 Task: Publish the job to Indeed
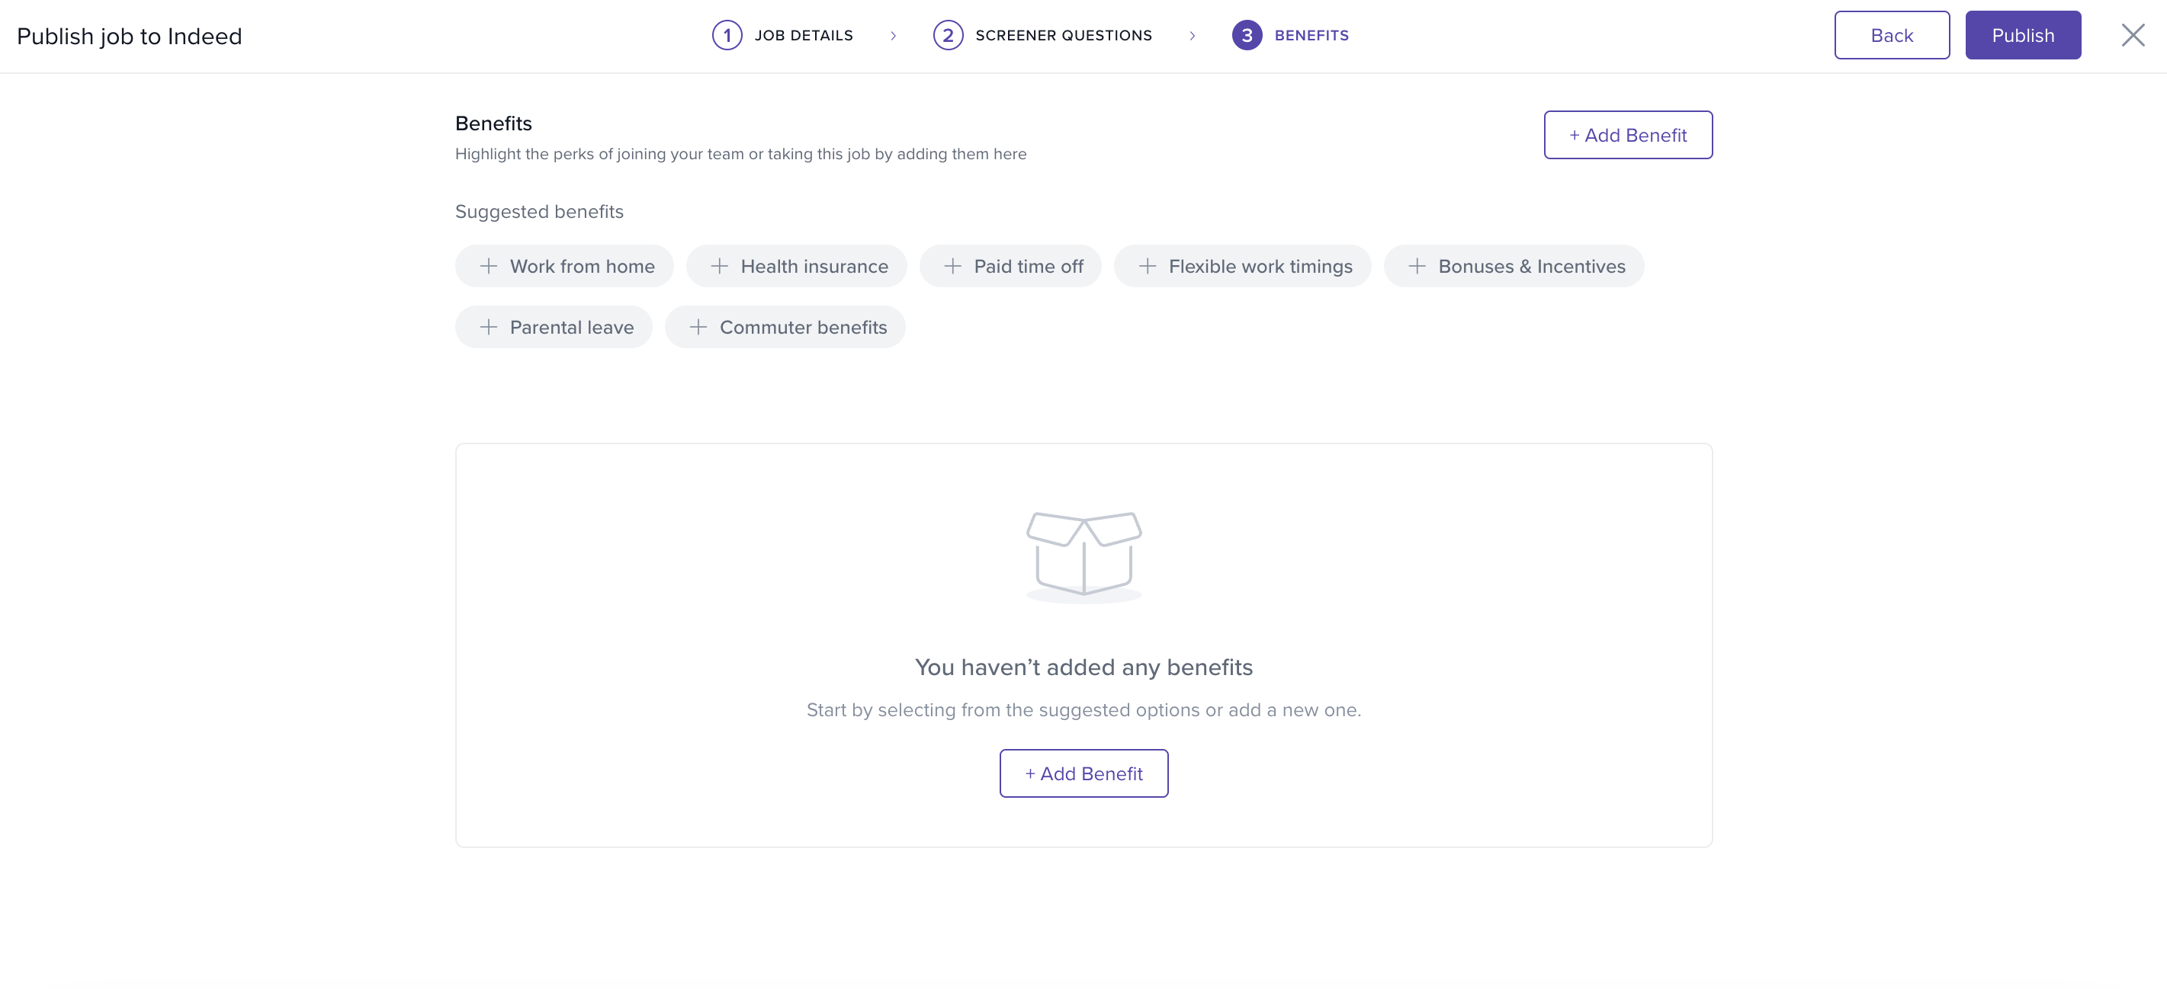[2022, 35]
